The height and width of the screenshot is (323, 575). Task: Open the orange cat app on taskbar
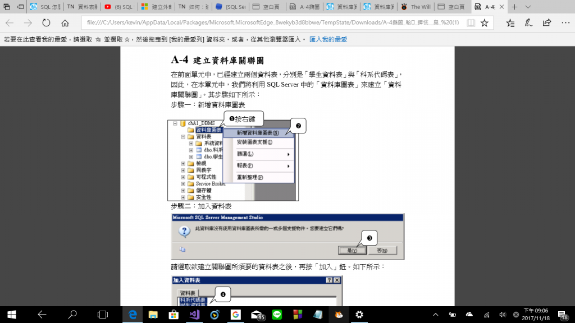pyautogui.click(x=339, y=315)
